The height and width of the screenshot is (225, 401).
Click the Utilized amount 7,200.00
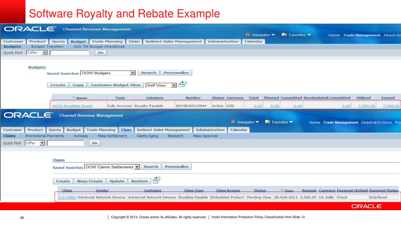pos(367,105)
